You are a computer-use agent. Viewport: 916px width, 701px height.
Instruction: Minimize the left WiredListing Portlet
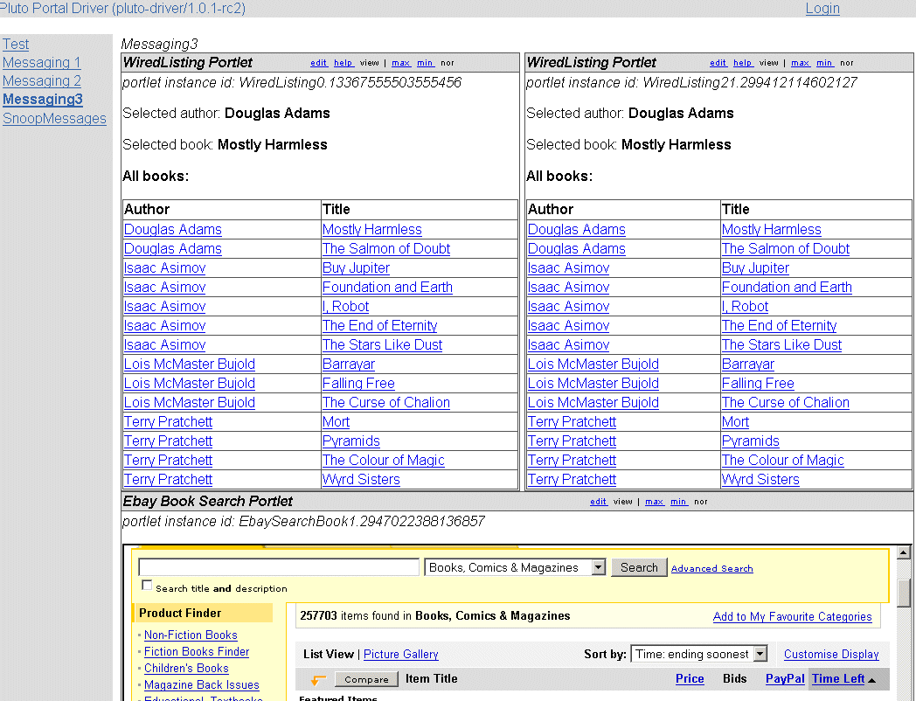(425, 63)
